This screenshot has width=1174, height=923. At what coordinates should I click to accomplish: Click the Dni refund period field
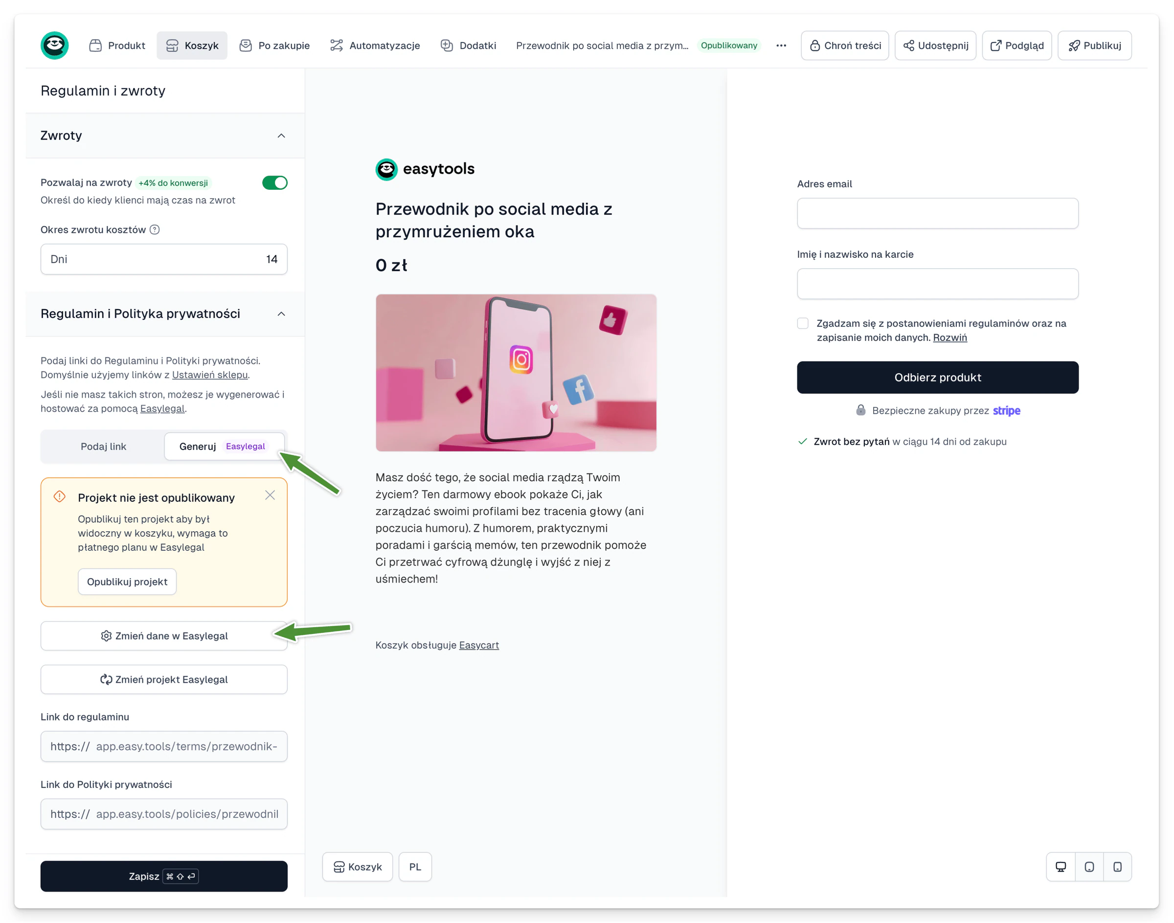pos(164,259)
